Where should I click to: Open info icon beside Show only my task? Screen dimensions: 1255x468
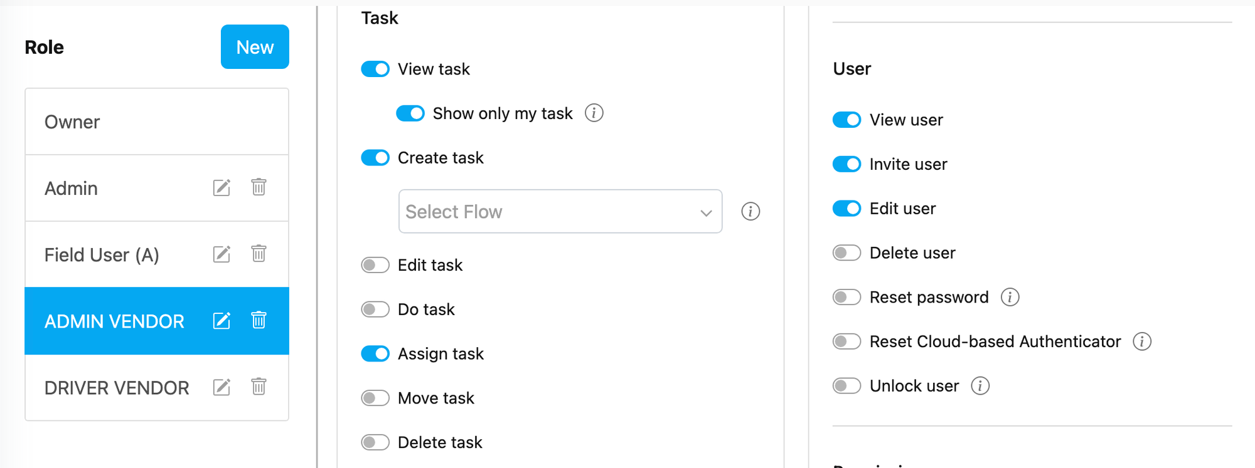coord(594,113)
